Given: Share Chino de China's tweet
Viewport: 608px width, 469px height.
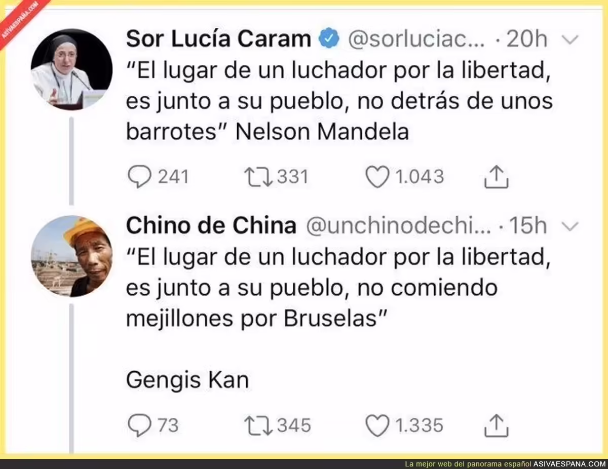Looking at the screenshot, I should (x=496, y=425).
